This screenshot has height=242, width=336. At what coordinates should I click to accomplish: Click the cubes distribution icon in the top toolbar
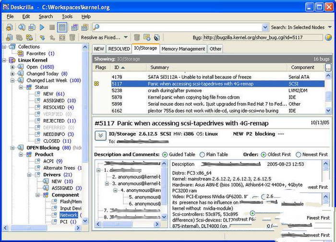click(x=32, y=27)
